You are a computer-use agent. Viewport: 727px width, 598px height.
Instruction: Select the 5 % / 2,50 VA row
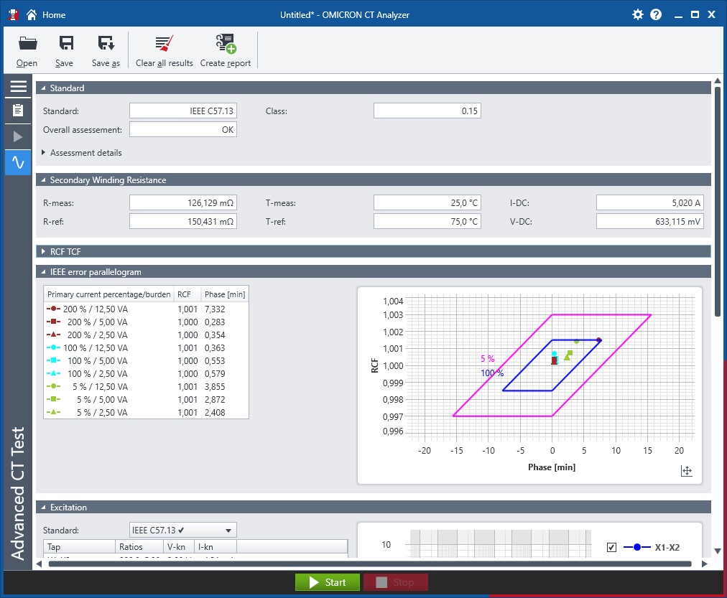tap(146, 413)
